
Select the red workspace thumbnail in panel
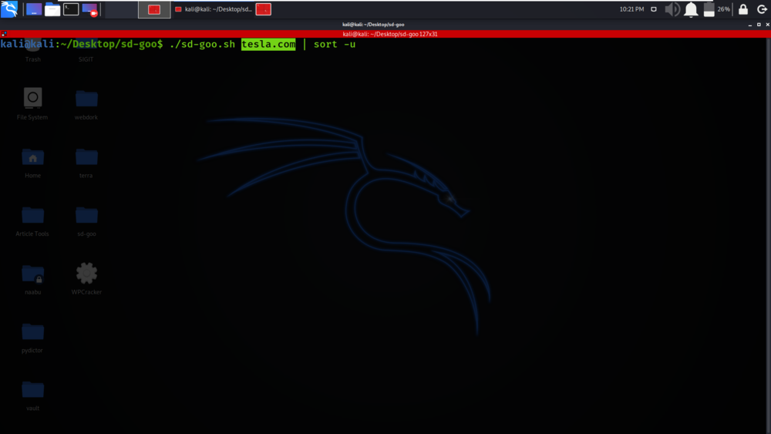click(154, 9)
